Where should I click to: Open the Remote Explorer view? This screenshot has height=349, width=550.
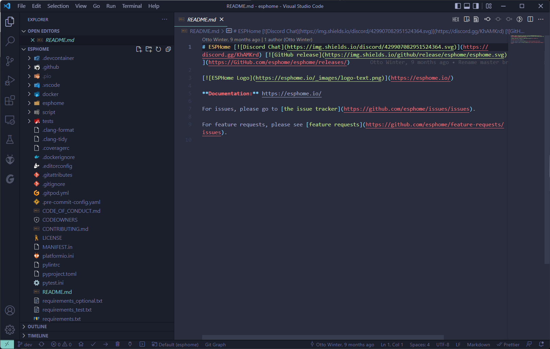[x=10, y=120]
